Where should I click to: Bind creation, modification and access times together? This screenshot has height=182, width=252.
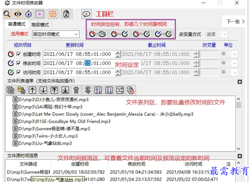98,34
